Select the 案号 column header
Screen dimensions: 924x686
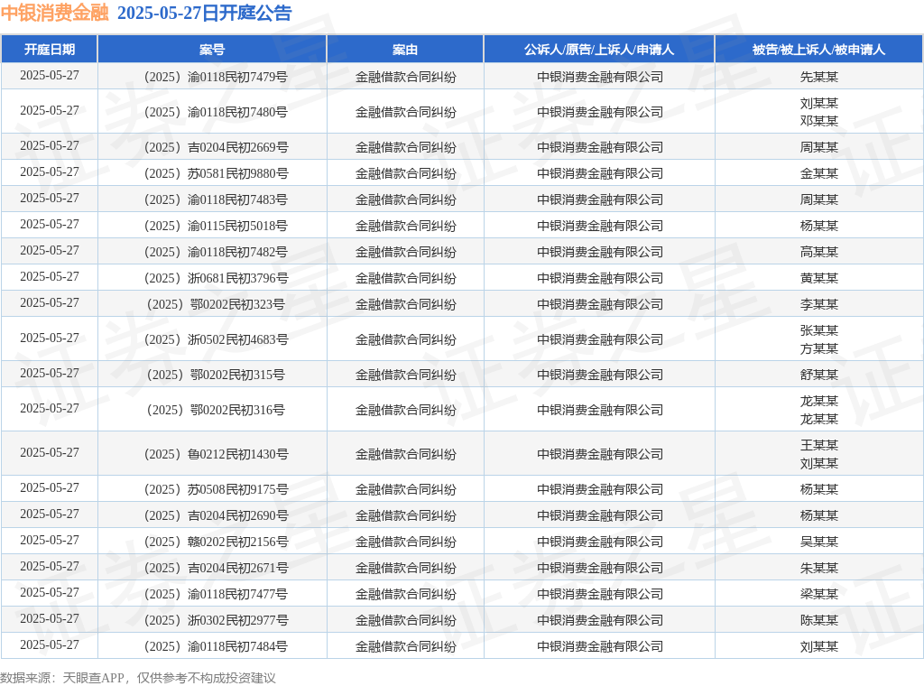coord(212,50)
